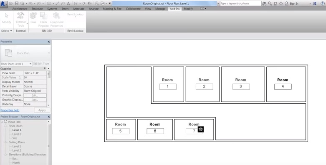Close the Properties panel
This screenshot has width=326, height=165.
click(x=49, y=42)
